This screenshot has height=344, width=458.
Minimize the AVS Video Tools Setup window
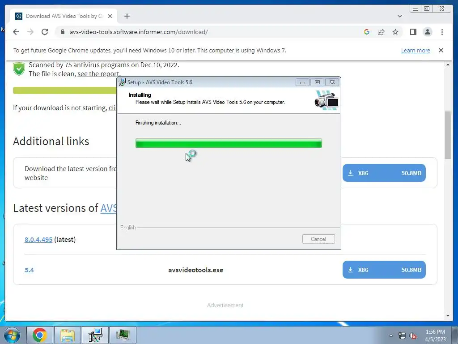[x=302, y=82]
